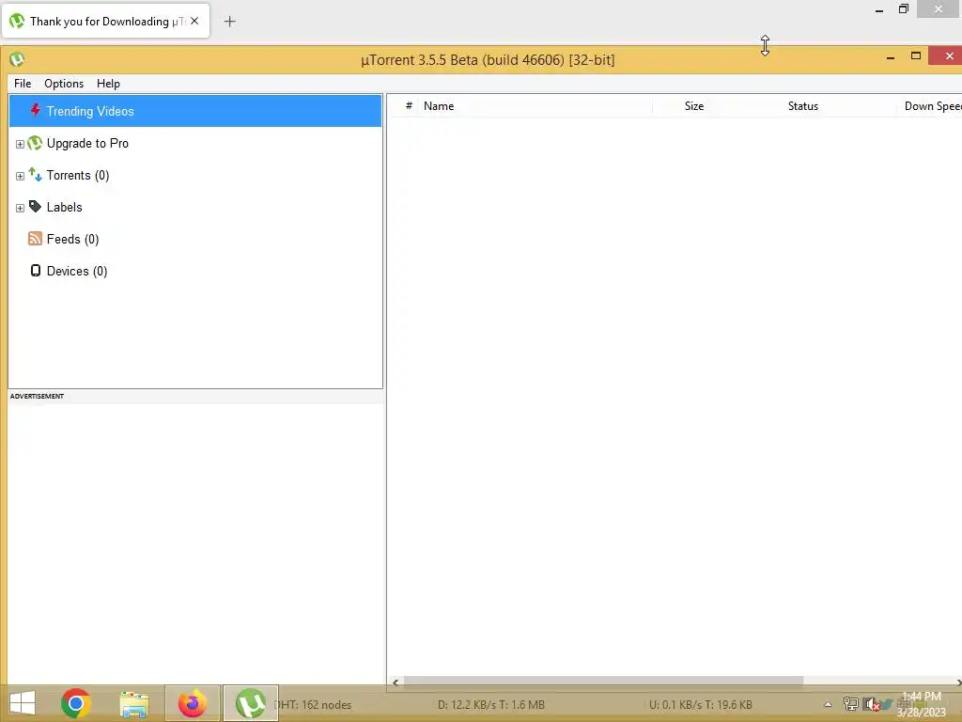Screen dimensions: 962x722
Task: Open Chrome from the taskbar
Action: [x=75, y=703]
